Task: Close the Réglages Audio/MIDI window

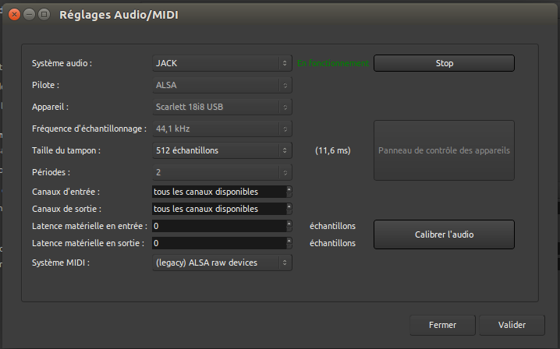Action: [x=13, y=14]
